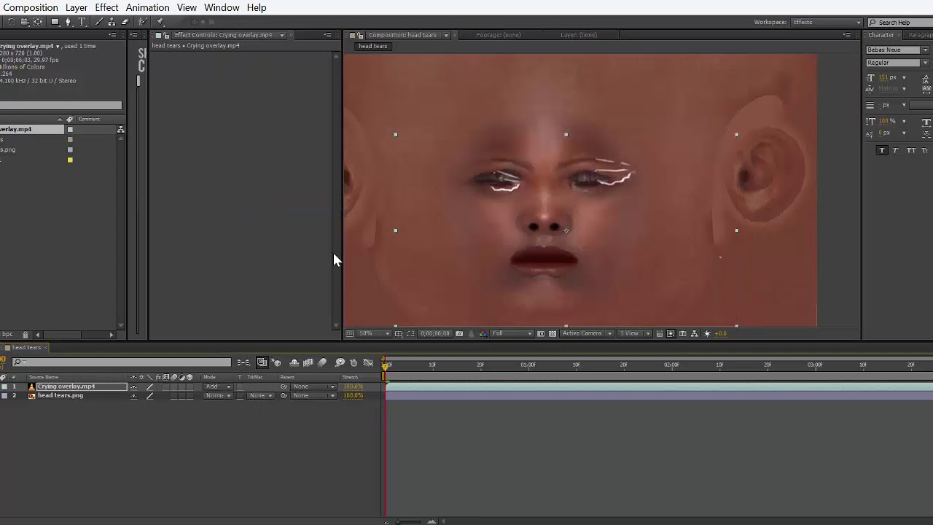Click the Faux Bold style button
933x525 pixels.
click(x=882, y=150)
